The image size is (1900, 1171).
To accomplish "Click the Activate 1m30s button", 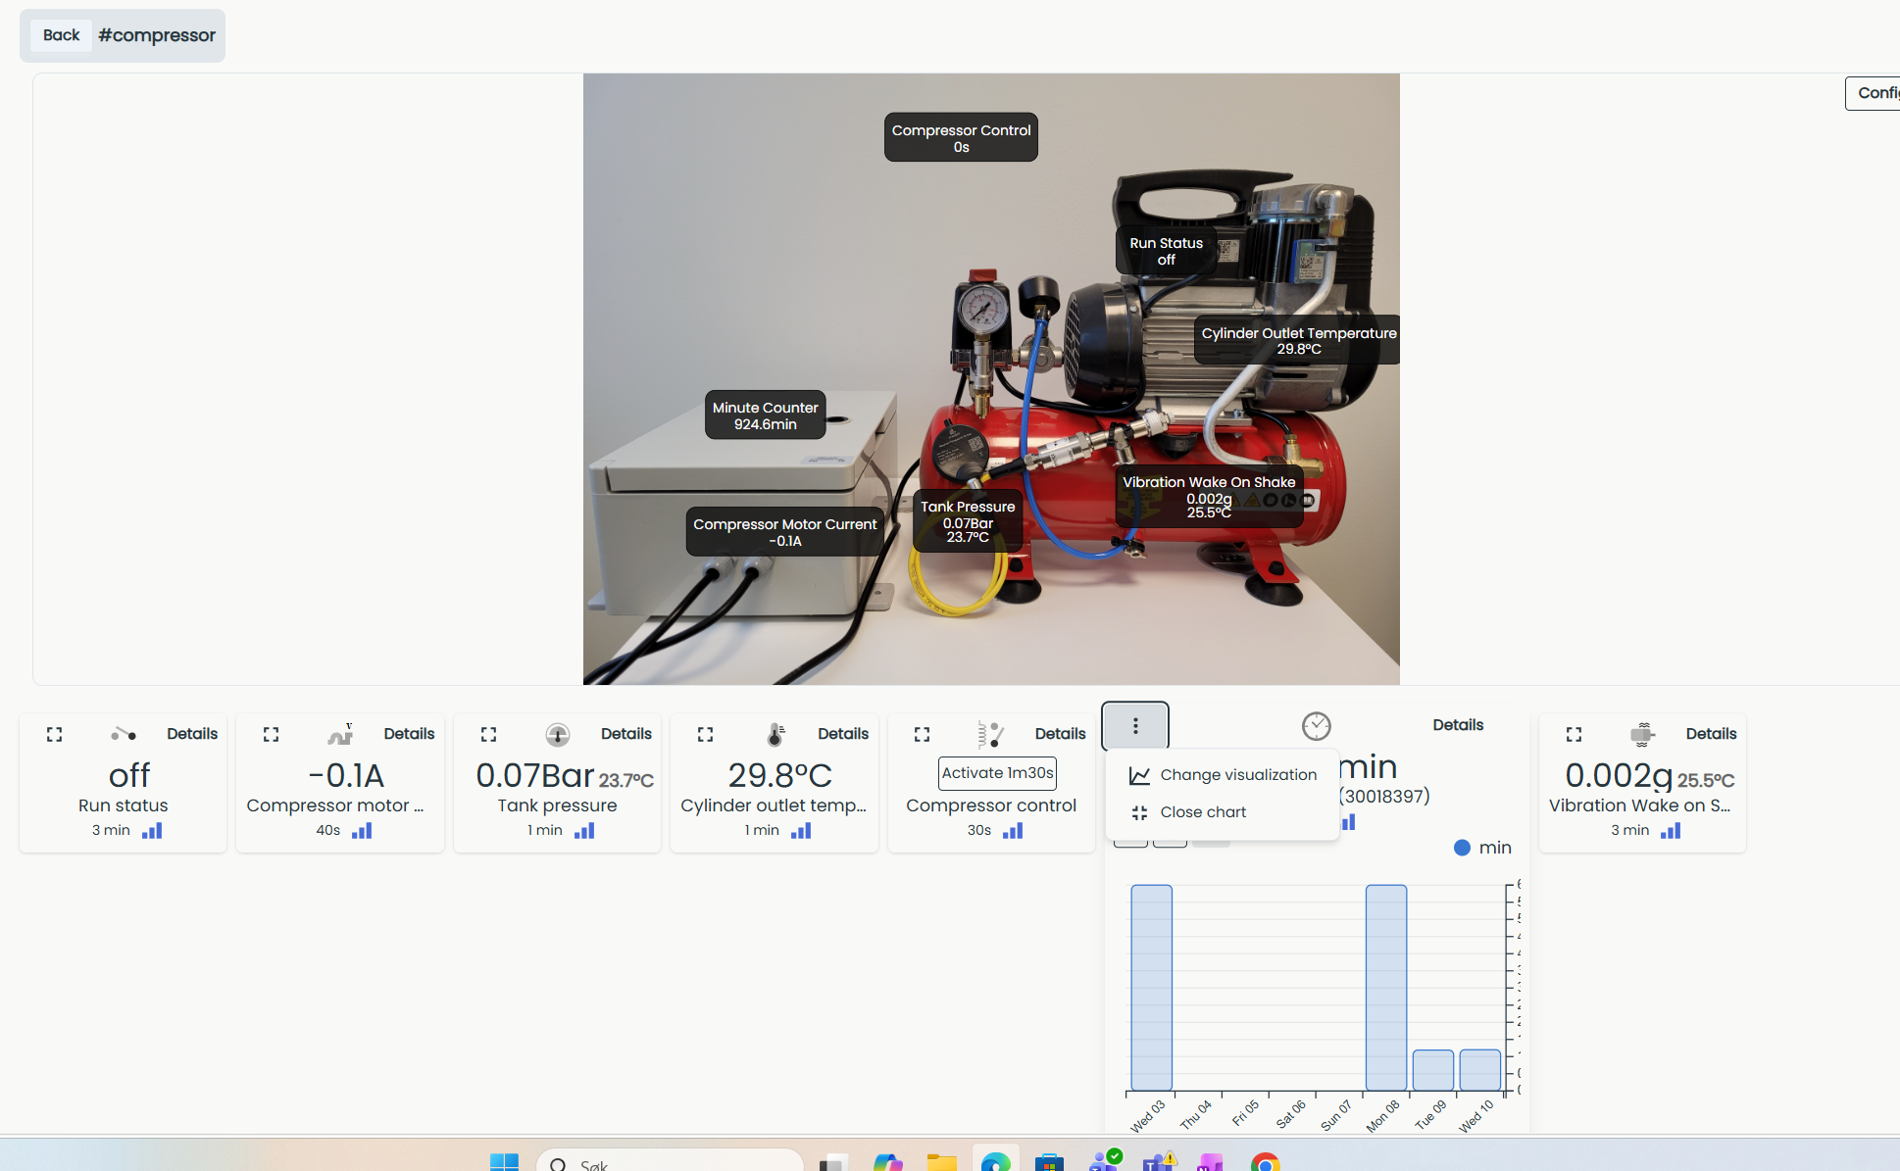I will tap(997, 773).
